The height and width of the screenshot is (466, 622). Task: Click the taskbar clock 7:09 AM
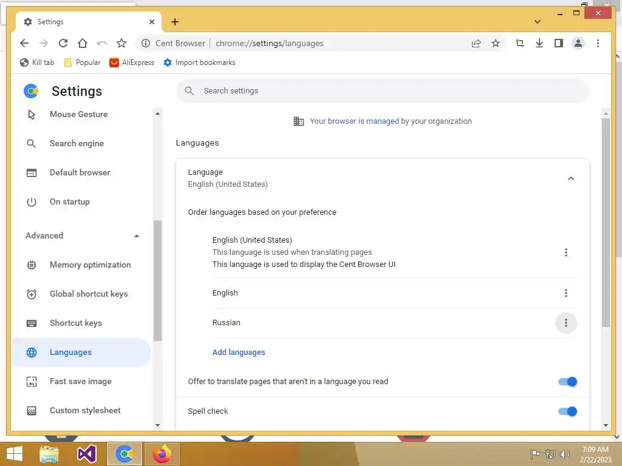[x=595, y=450]
